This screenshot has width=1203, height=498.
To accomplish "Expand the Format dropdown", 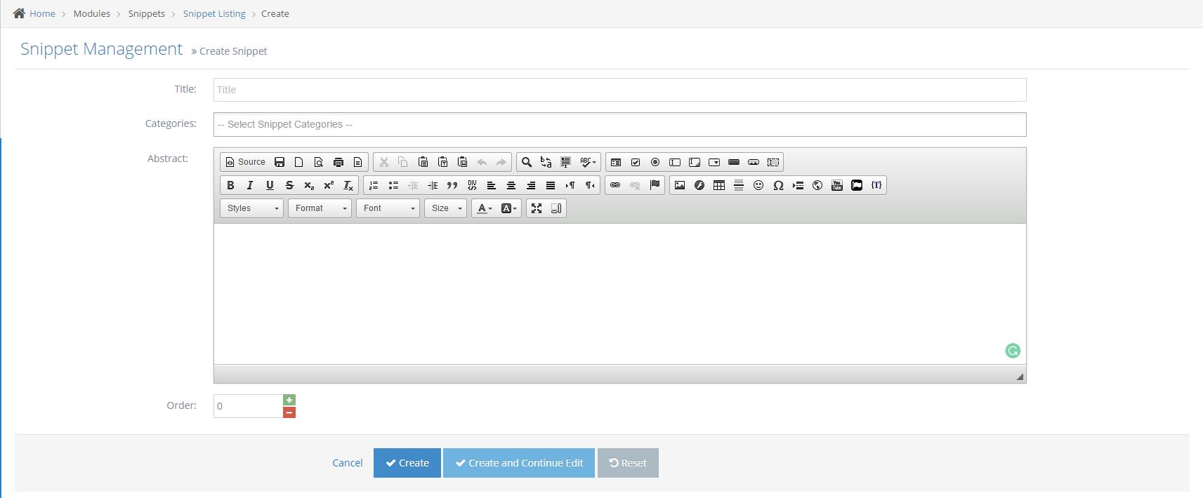I will pyautogui.click(x=320, y=208).
